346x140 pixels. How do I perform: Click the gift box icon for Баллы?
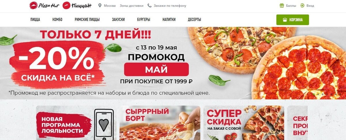click(x=282, y=5)
